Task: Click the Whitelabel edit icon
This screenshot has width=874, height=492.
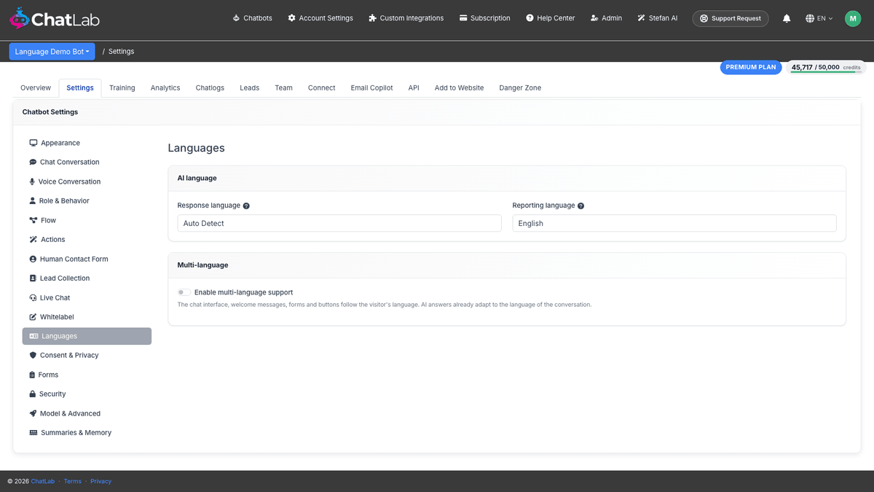Action: click(x=33, y=317)
